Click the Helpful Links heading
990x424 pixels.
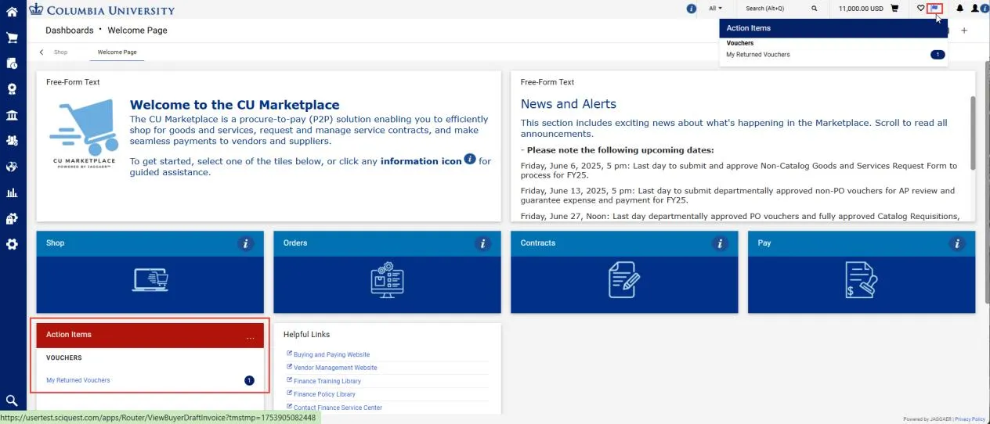click(x=307, y=335)
